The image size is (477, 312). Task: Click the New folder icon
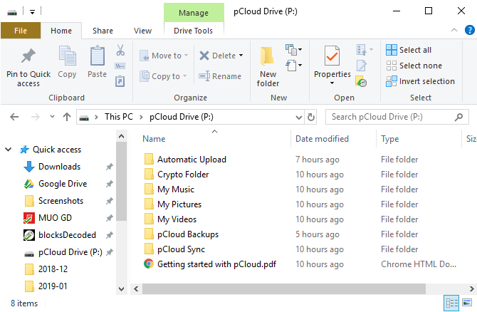[x=268, y=56]
